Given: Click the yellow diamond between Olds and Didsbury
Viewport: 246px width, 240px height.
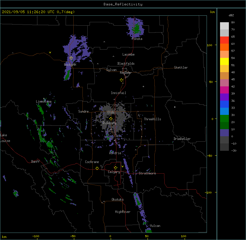Looking at the screenshot, I should pyautogui.click(x=111, y=119).
